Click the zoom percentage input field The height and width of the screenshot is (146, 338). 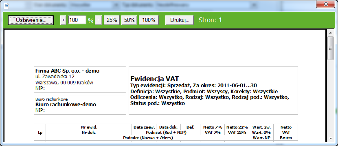[77, 20]
